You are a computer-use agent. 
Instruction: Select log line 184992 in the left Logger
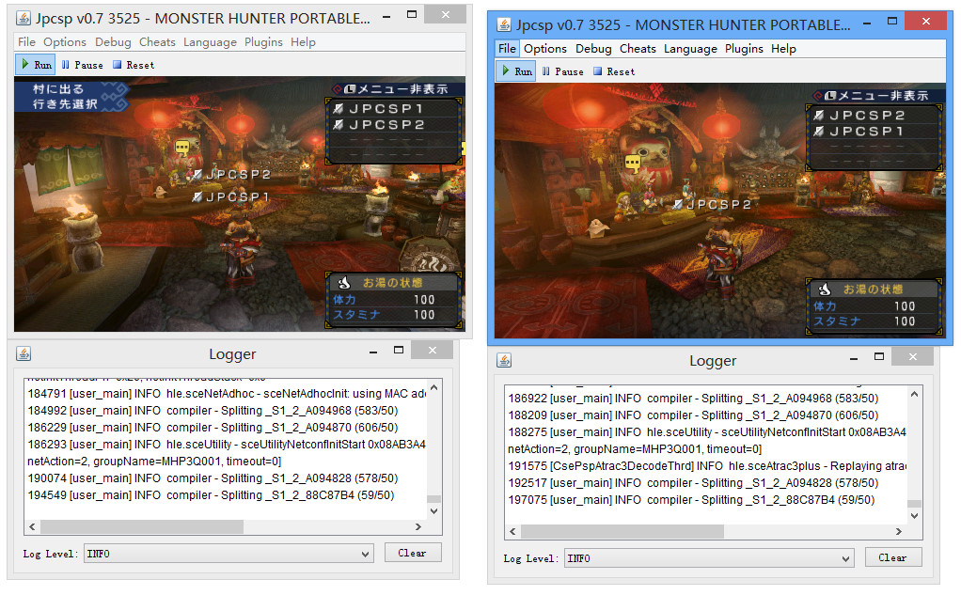pyautogui.click(x=213, y=411)
